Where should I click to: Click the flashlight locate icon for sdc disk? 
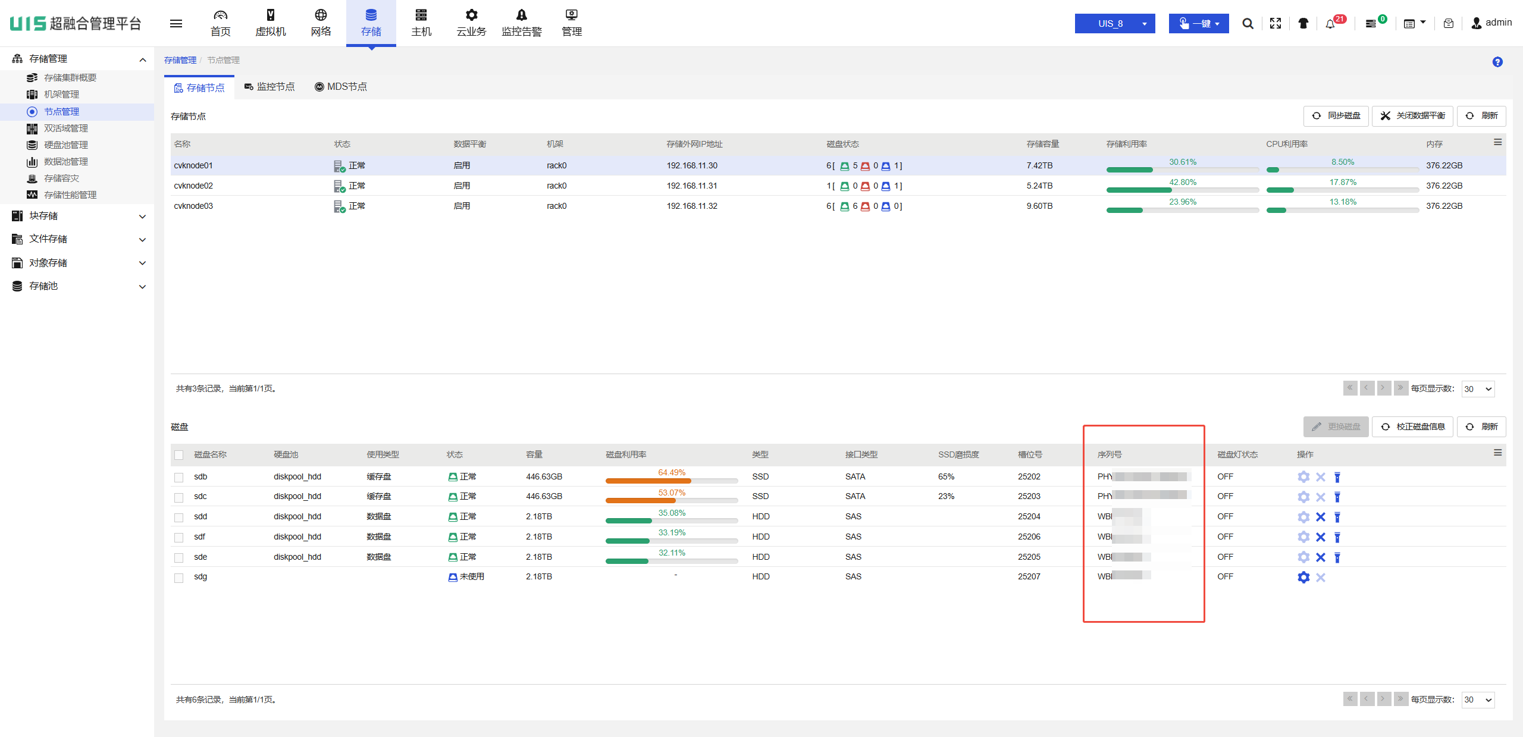click(1337, 497)
